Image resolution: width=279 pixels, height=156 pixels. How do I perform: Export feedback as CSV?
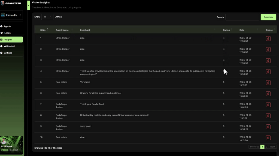point(268,17)
